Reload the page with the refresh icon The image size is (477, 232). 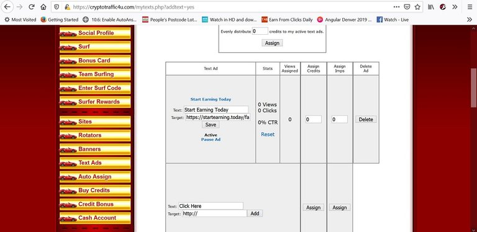tap(31, 7)
